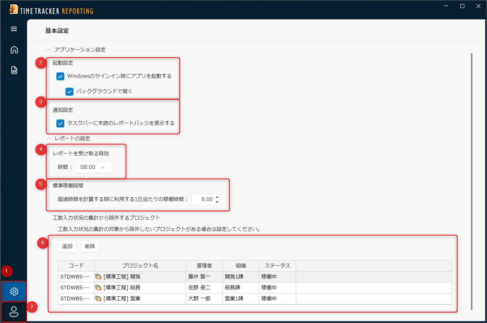Collapse the アプリケーション設定 section
The width and height of the screenshot is (487, 323).
49,50
